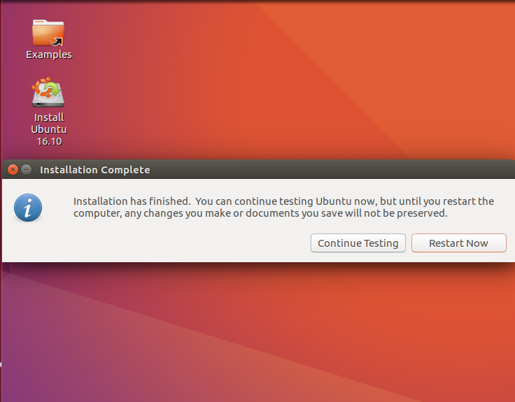The image size is (515, 402).
Task: Choose Continue Testing
Action: (x=358, y=243)
